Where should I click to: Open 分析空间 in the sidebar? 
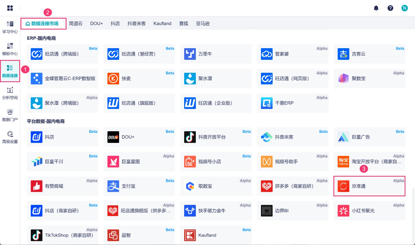pyautogui.click(x=10, y=93)
